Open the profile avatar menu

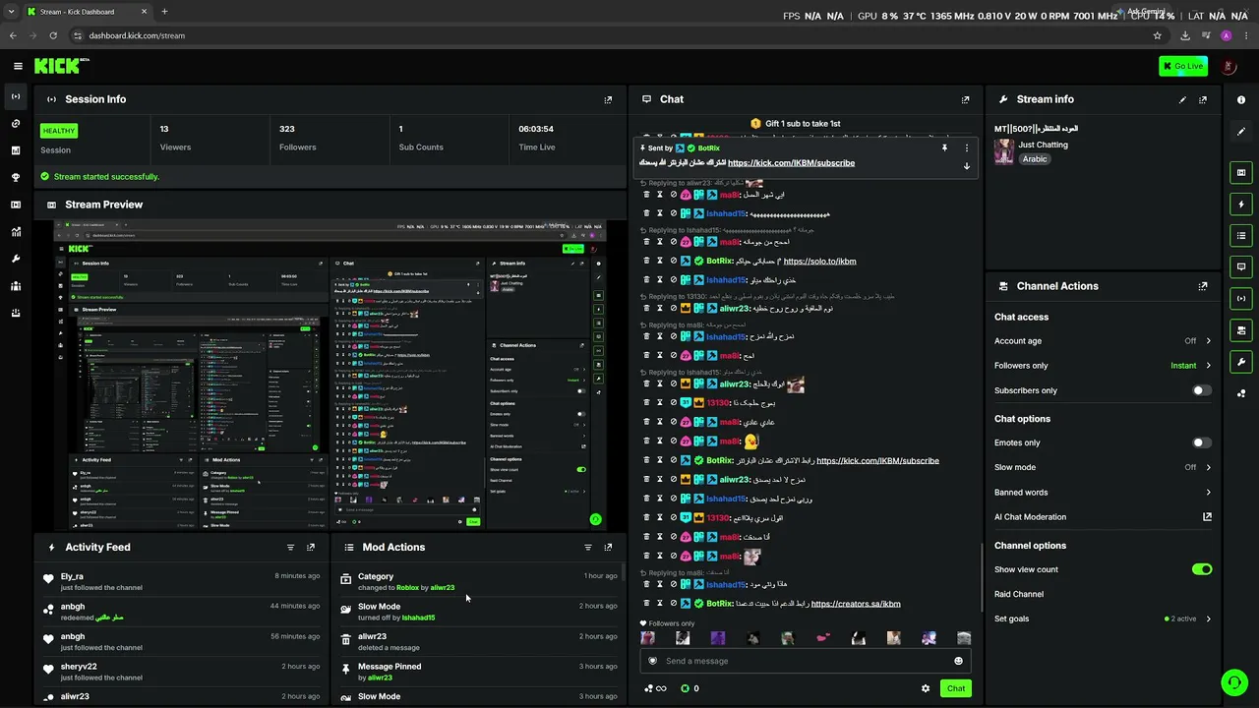(x=1228, y=66)
